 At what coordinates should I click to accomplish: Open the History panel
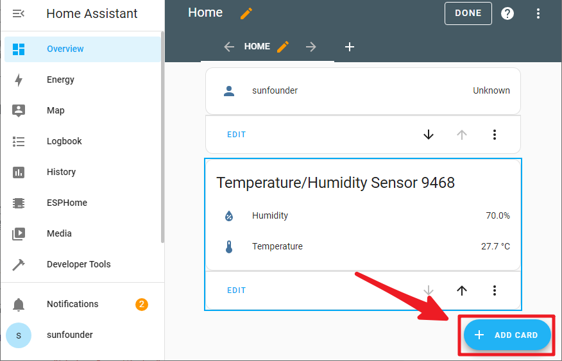pyautogui.click(x=82, y=172)
